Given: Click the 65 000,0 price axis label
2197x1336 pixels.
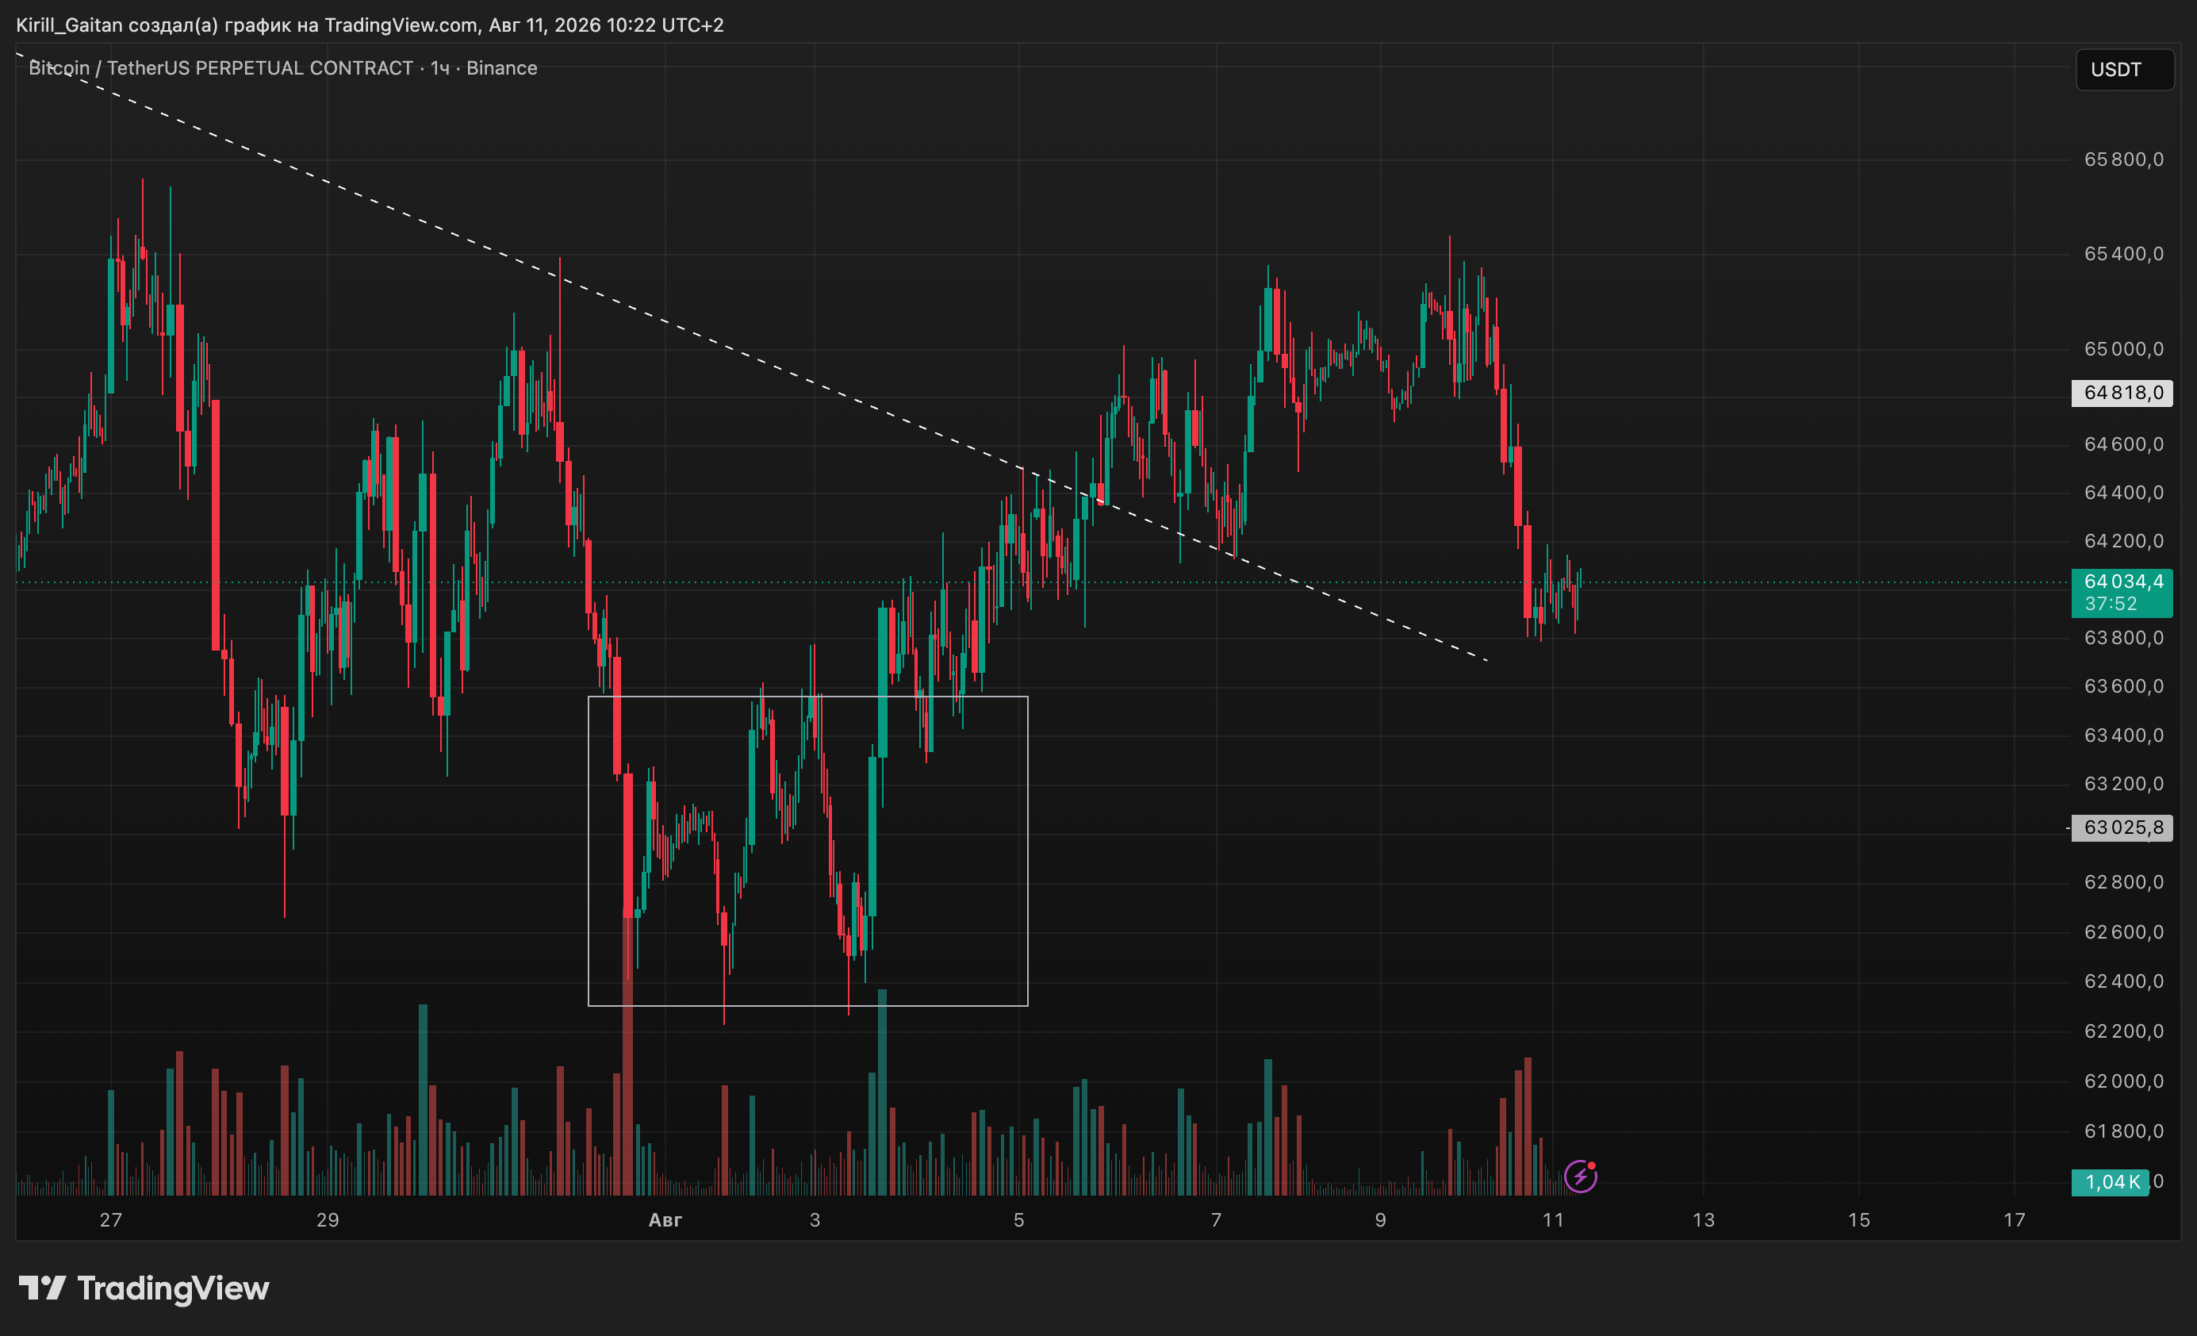Looking at the screenshot, I should coord(2123,349).
